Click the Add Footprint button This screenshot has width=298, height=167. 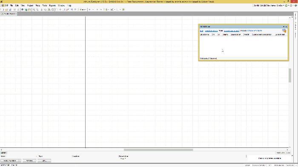point(10,161)
